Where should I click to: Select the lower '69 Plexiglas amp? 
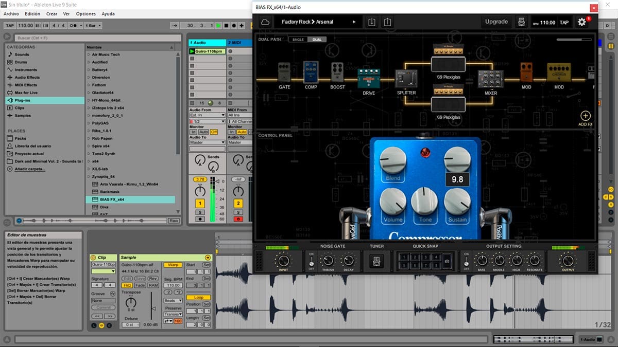pos(448,99)
